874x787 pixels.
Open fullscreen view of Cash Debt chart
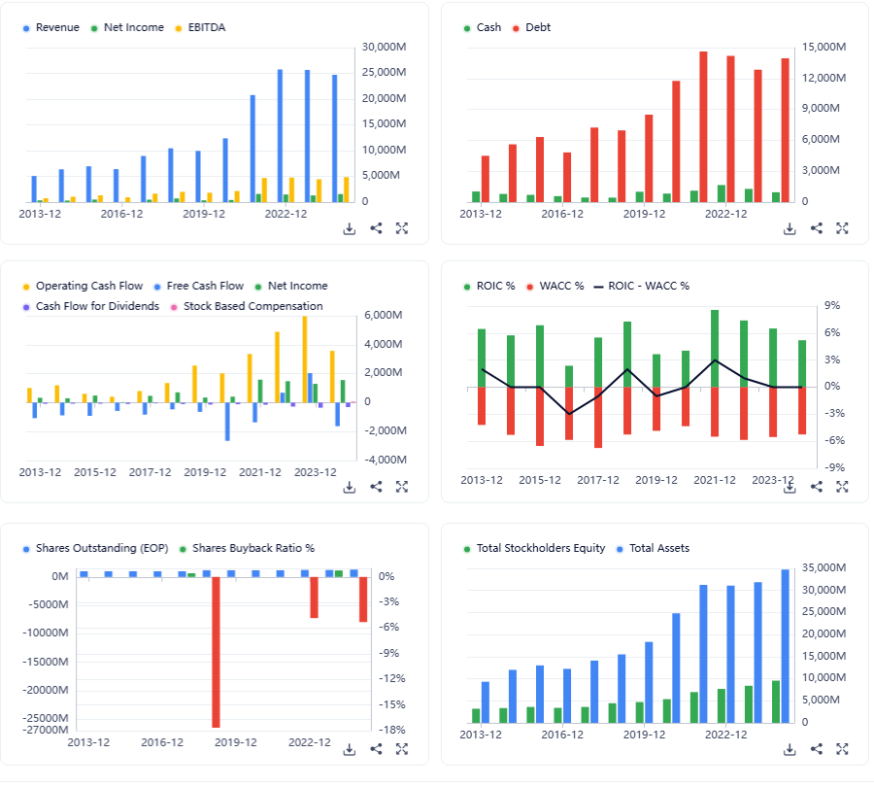click(x=842, y=228)
